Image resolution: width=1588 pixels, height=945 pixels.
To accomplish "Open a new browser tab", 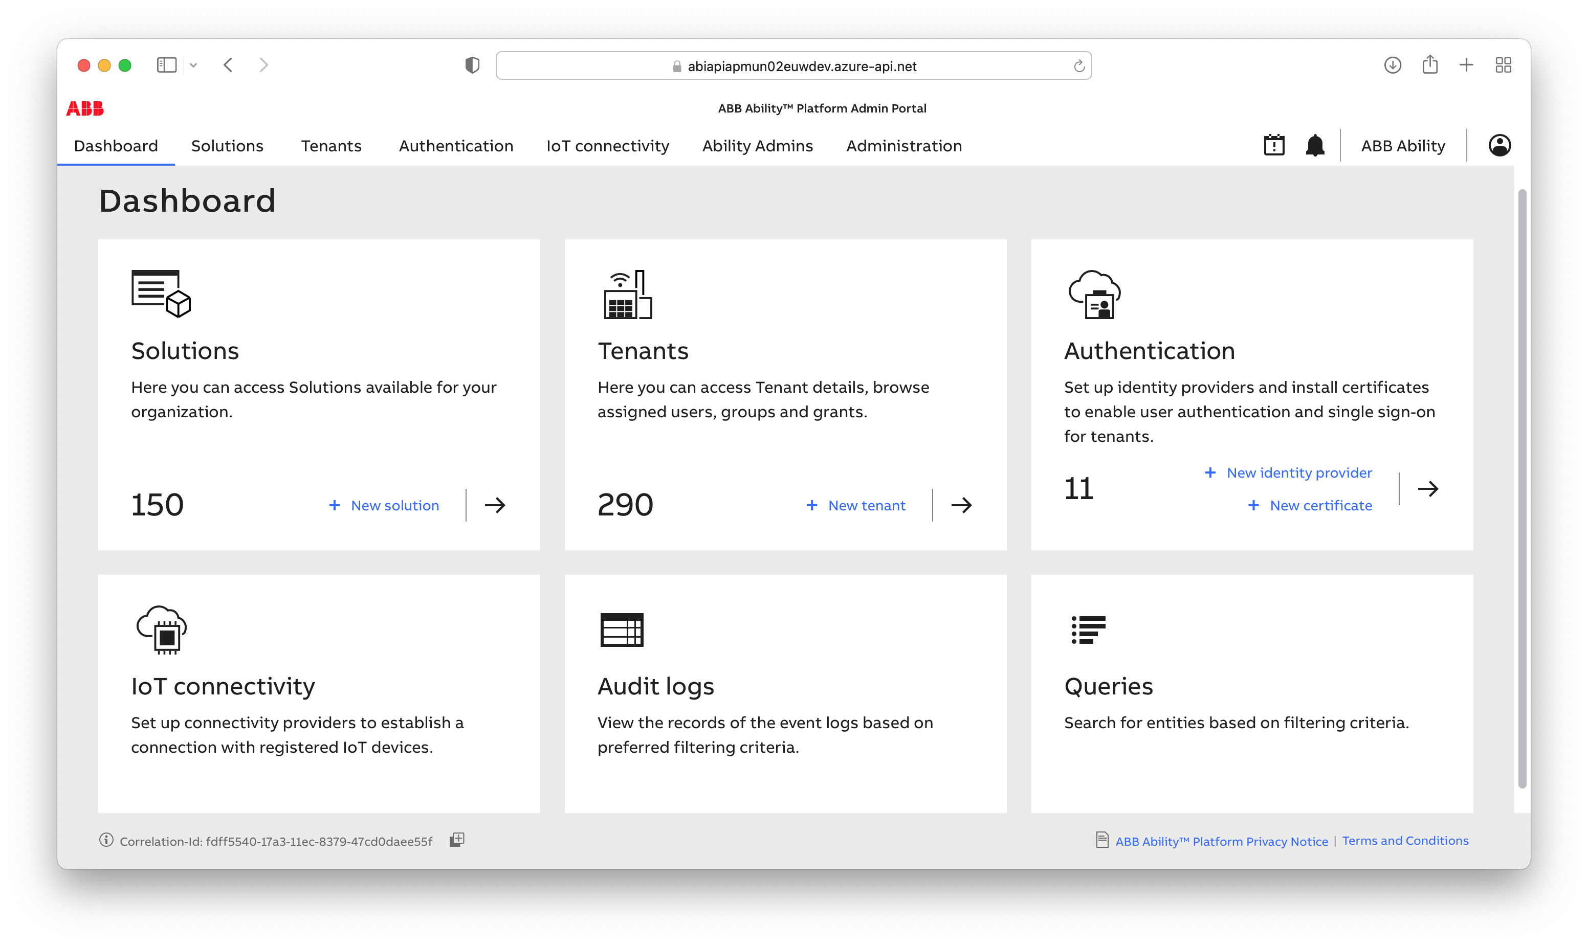I will pos(1466,65).
